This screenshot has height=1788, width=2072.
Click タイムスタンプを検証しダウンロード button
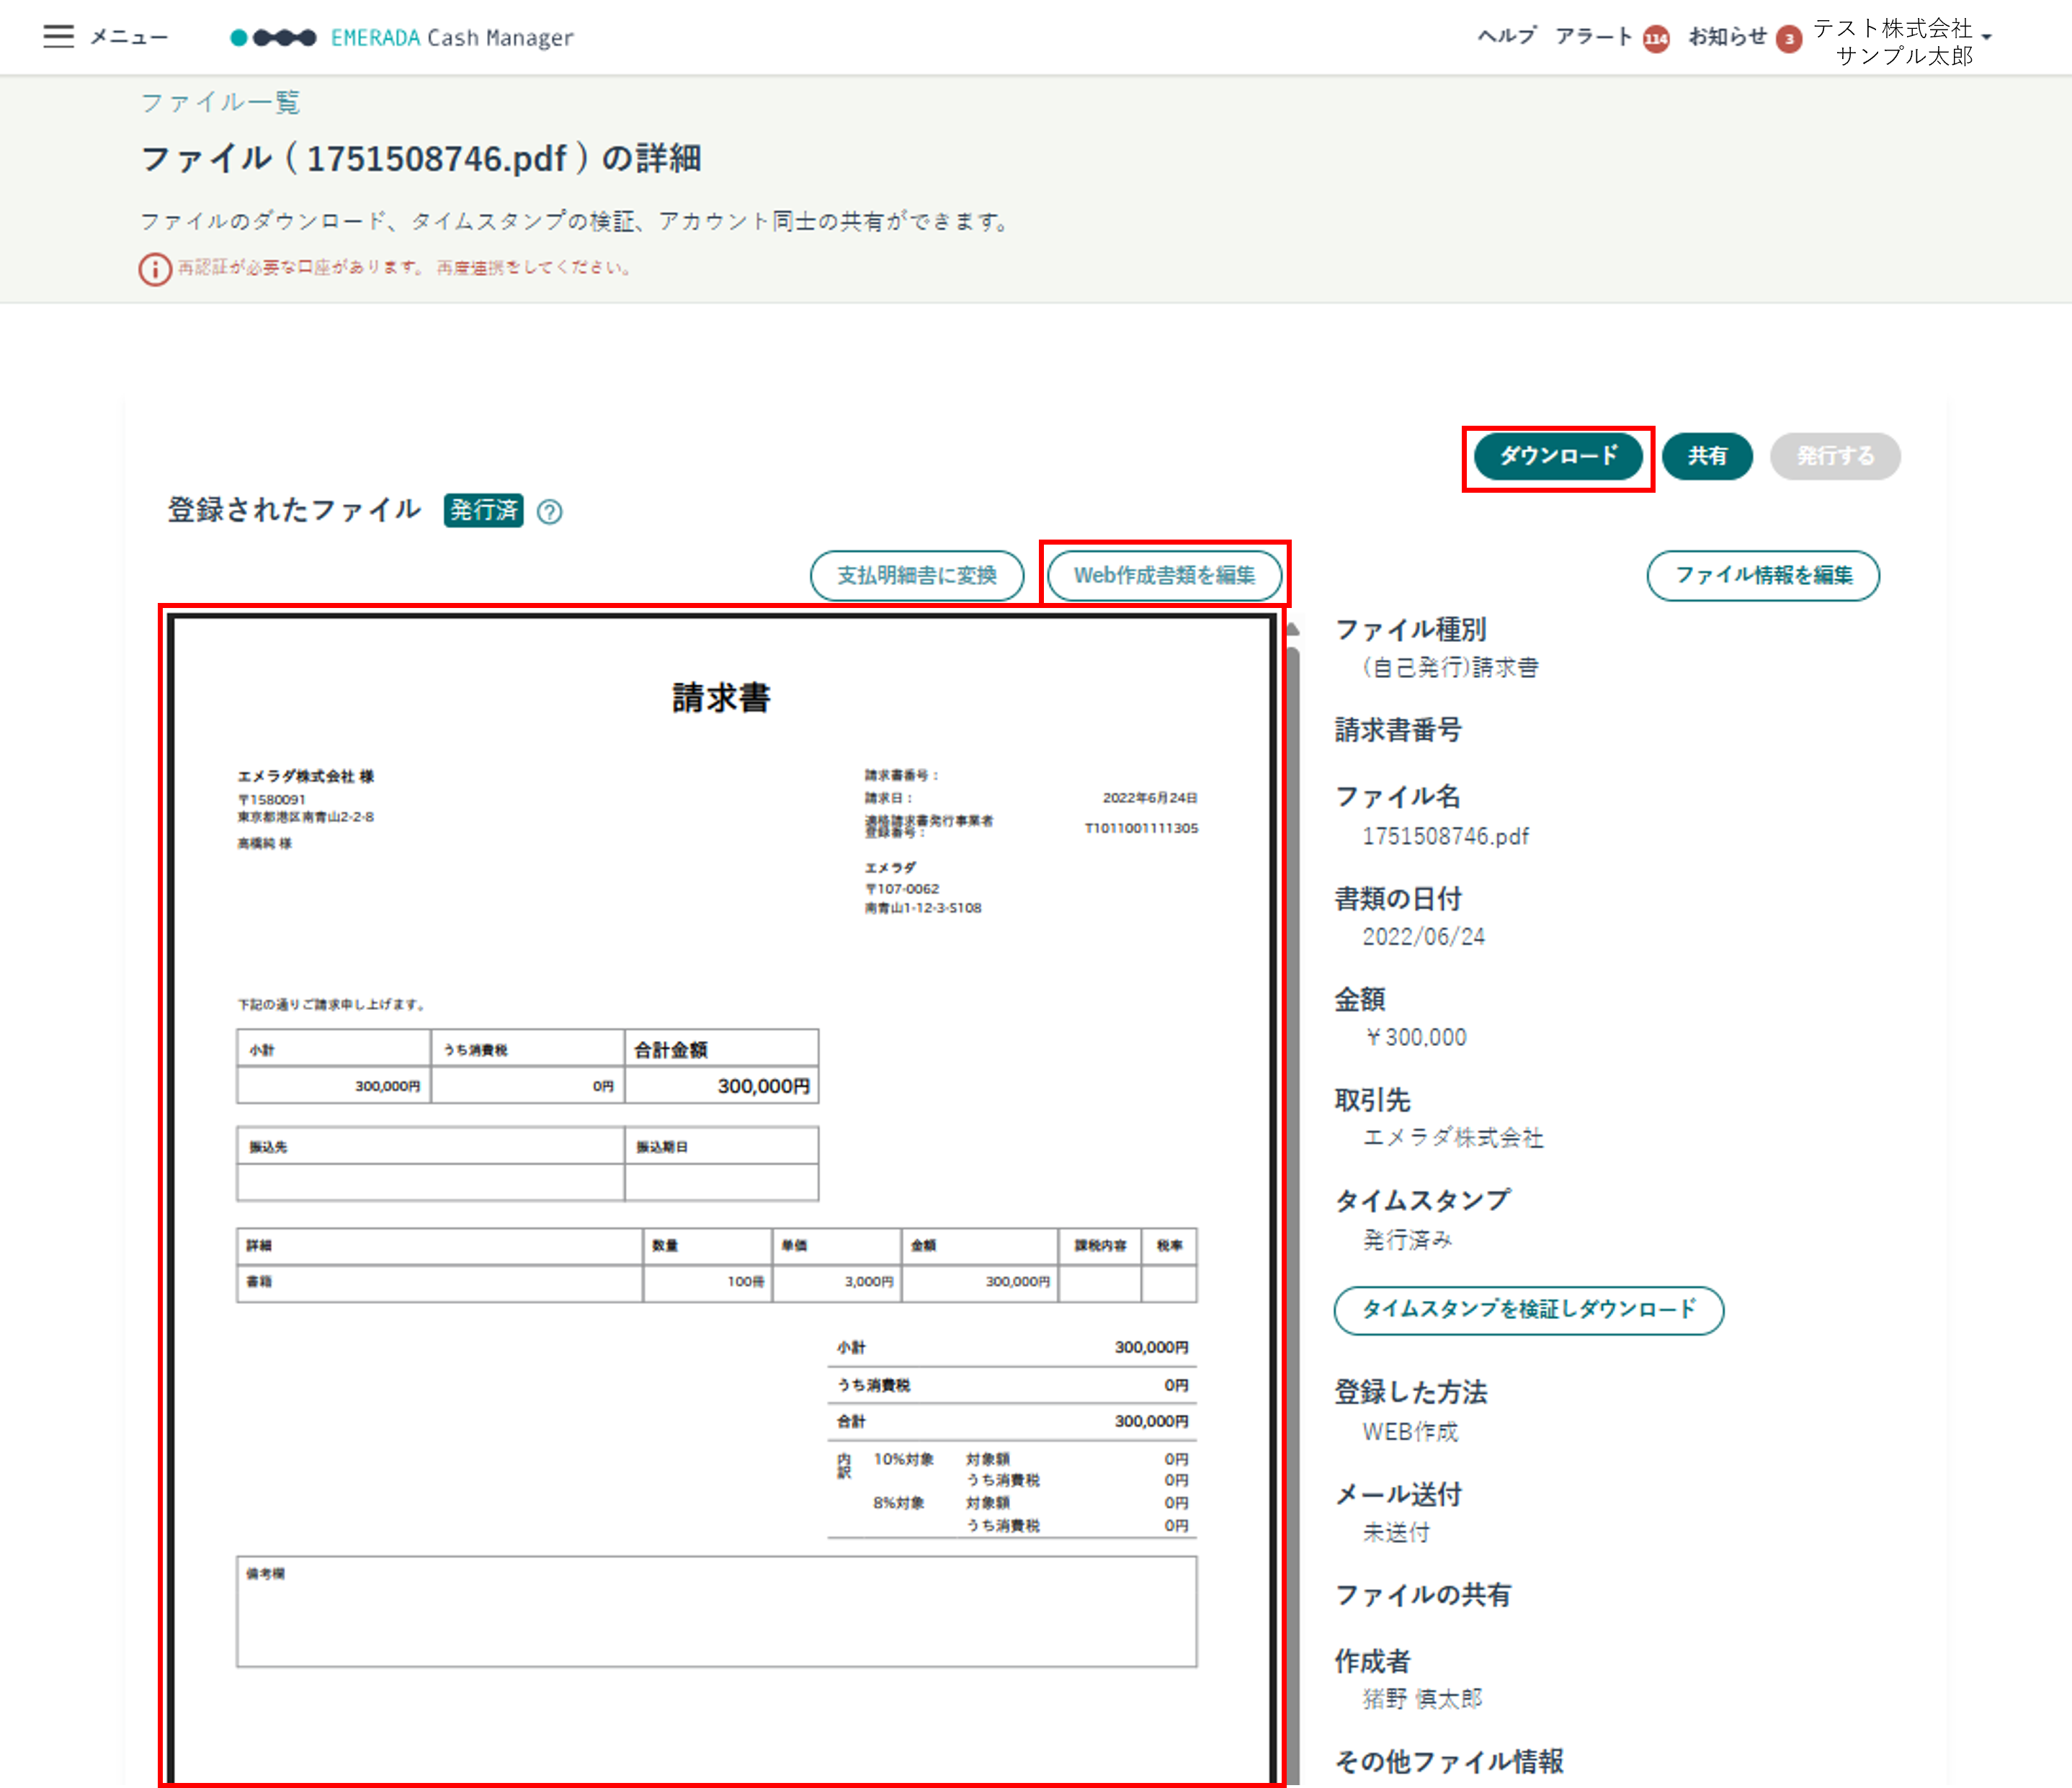1529,1310
